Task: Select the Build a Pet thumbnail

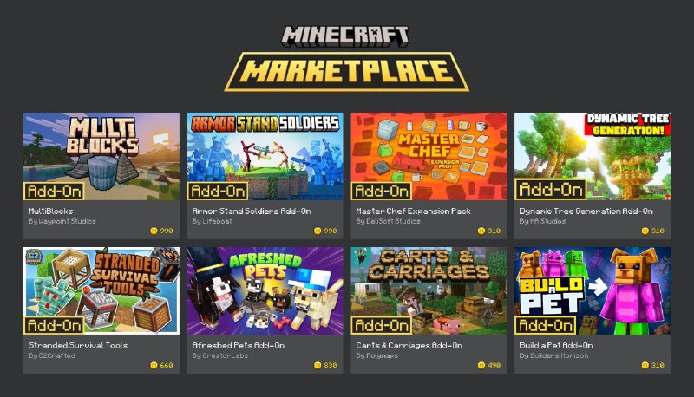Action: 593,290
